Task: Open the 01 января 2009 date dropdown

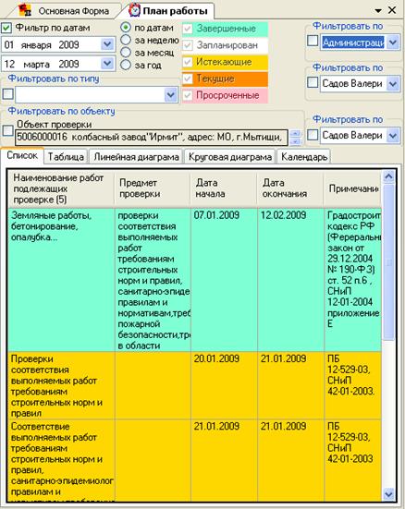Action: coord(107,44)
